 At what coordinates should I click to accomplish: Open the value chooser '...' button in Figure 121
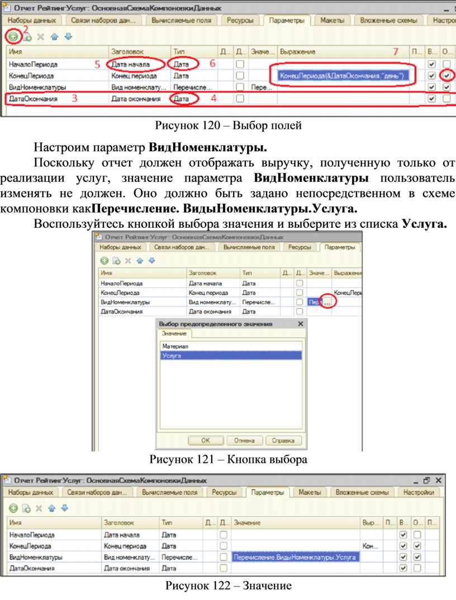tap(327, 302)
